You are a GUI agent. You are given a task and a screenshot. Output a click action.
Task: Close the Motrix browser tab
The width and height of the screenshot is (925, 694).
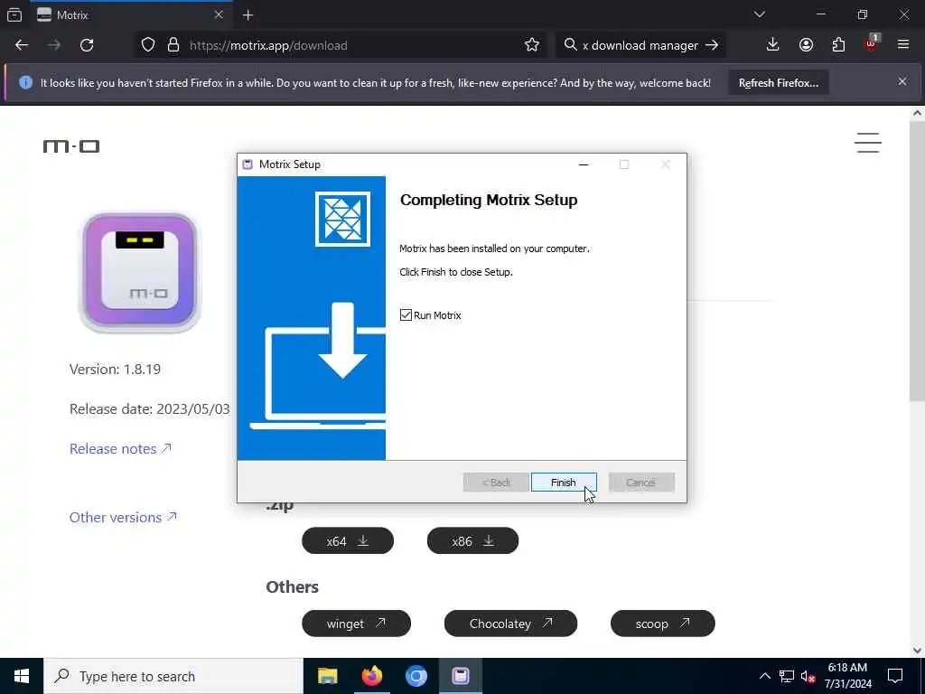219,15
